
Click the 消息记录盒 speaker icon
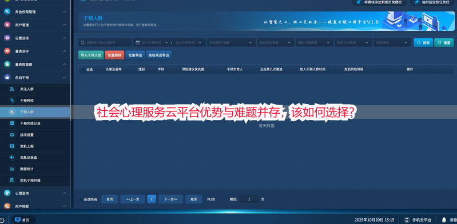[12, 157]
